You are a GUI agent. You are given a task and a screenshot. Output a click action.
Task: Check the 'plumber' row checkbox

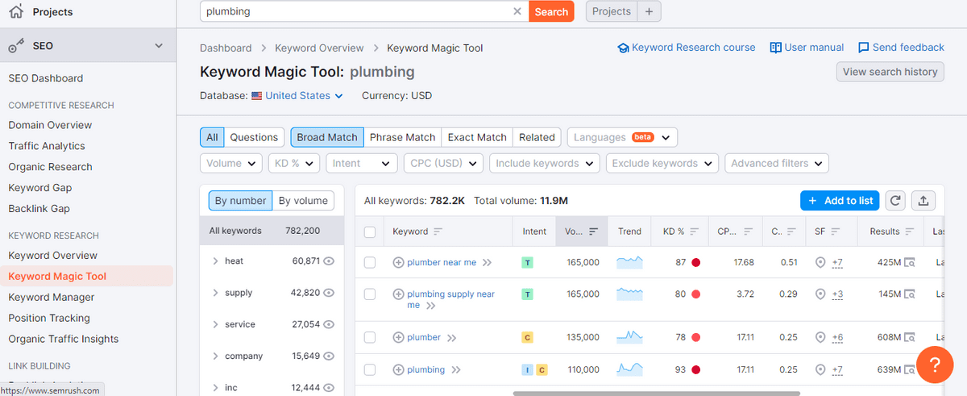coord(370,337)
